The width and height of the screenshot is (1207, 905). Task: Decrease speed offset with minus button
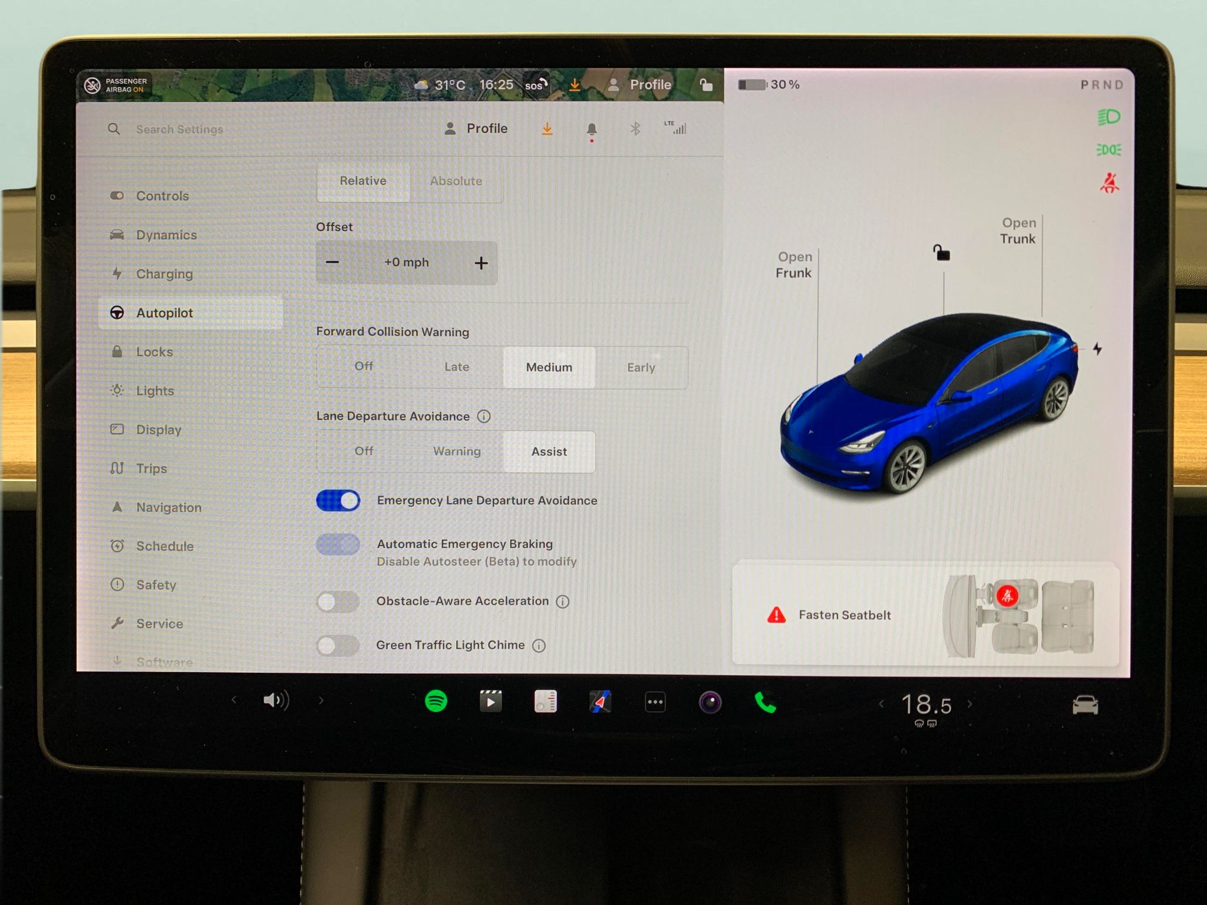[x=332, y=263]
